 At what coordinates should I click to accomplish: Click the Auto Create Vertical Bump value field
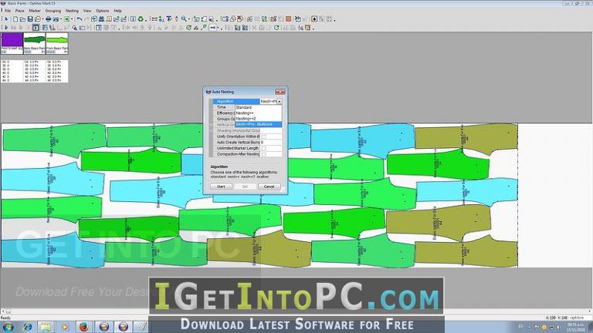(x=271, y=143)
